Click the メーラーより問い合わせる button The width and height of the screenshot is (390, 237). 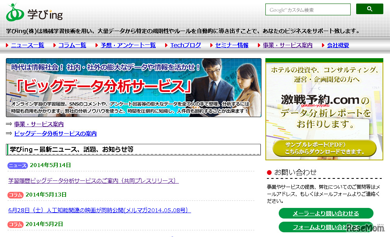coord(326,213)
